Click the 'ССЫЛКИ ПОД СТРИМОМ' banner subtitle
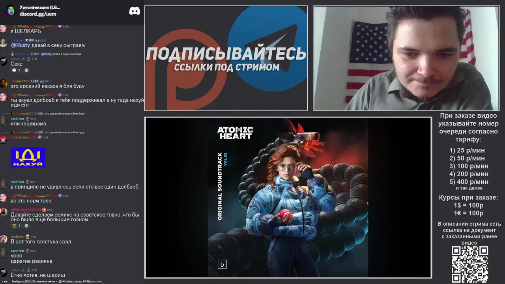 click(x=226, y=67)
